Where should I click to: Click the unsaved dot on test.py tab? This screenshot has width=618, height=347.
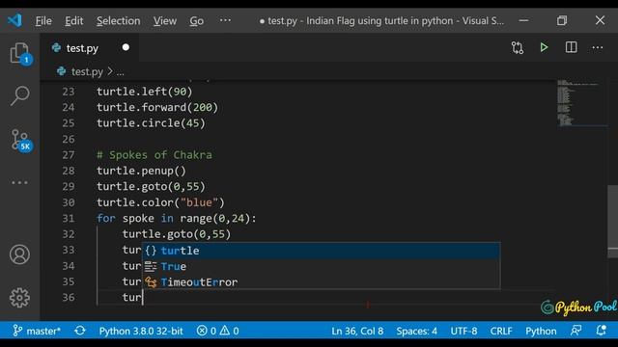pyautogui.click(x=126, y=47)
